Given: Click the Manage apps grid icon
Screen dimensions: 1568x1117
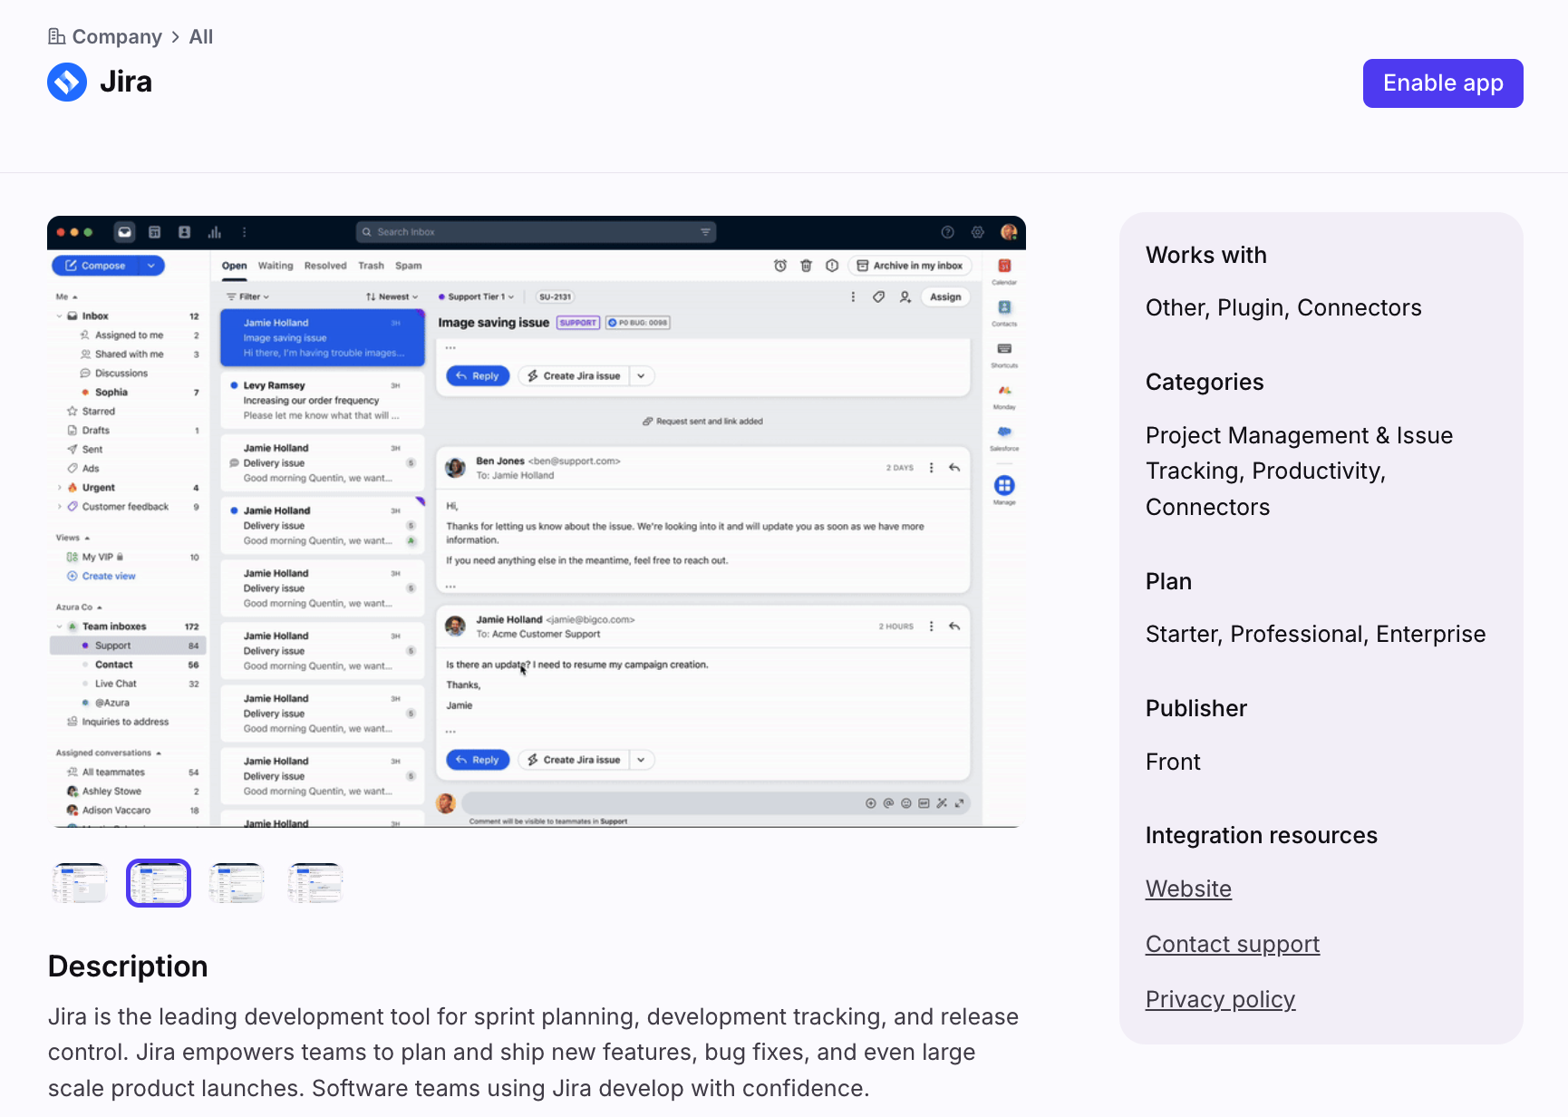Looking at the screenshot, I should pos(1004,486).
